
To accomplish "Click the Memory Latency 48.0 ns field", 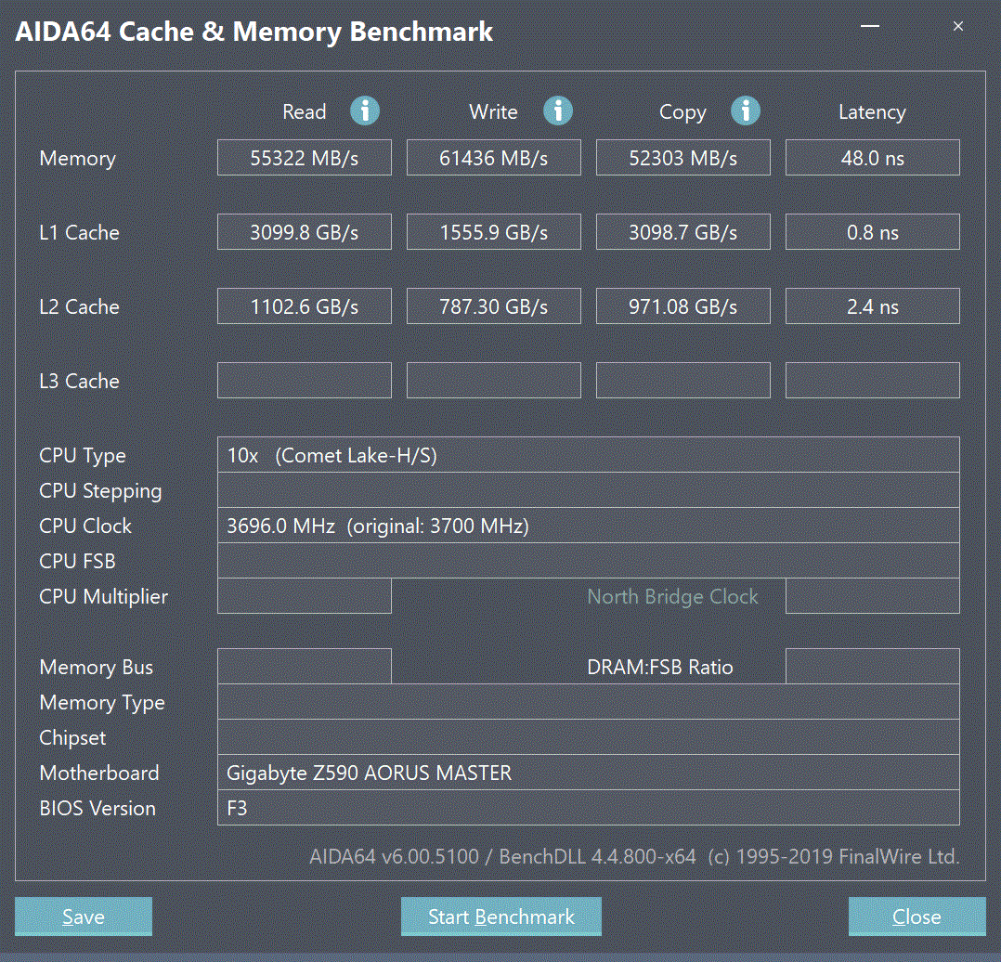I will coord(872,158).
